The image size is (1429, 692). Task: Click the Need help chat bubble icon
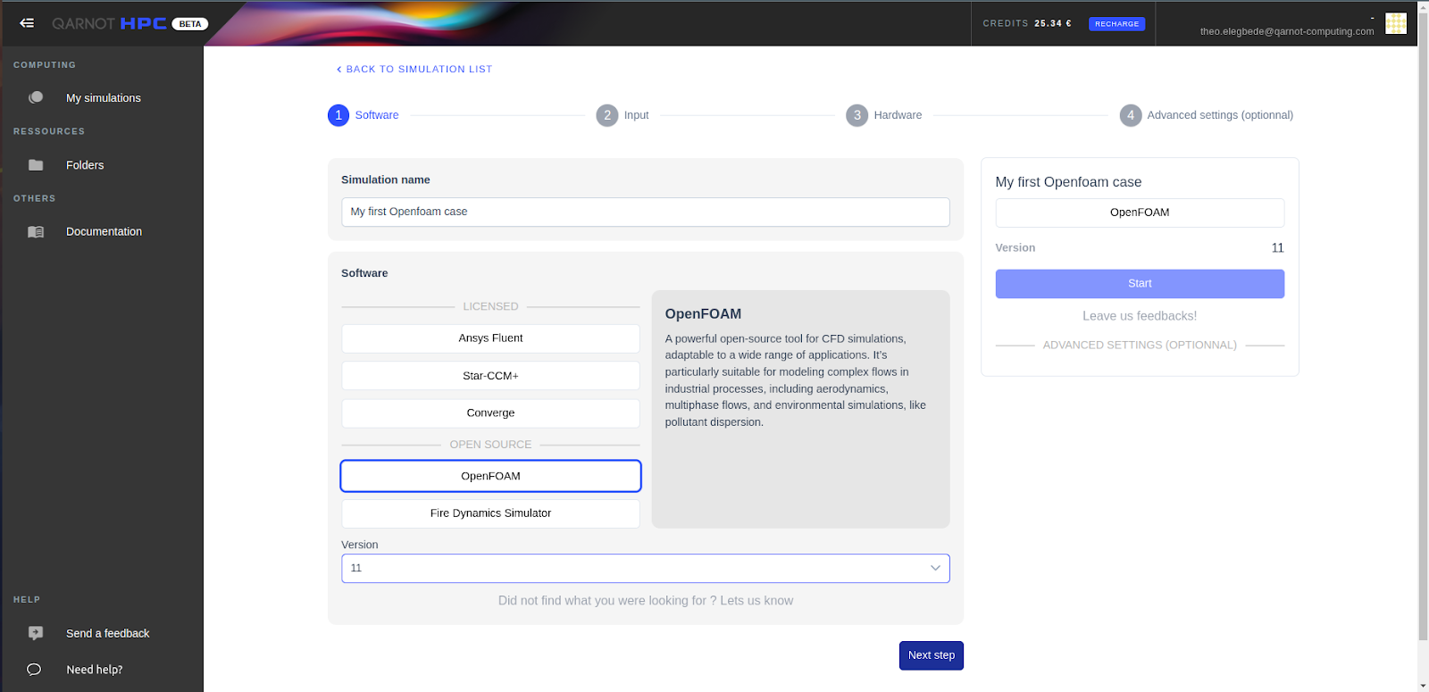[34, 670]
